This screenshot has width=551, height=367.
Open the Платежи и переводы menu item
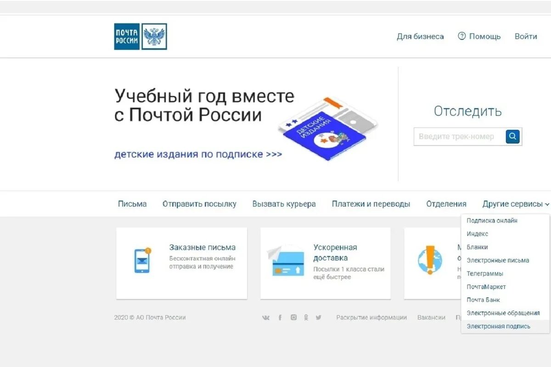(x=371, y=204)
